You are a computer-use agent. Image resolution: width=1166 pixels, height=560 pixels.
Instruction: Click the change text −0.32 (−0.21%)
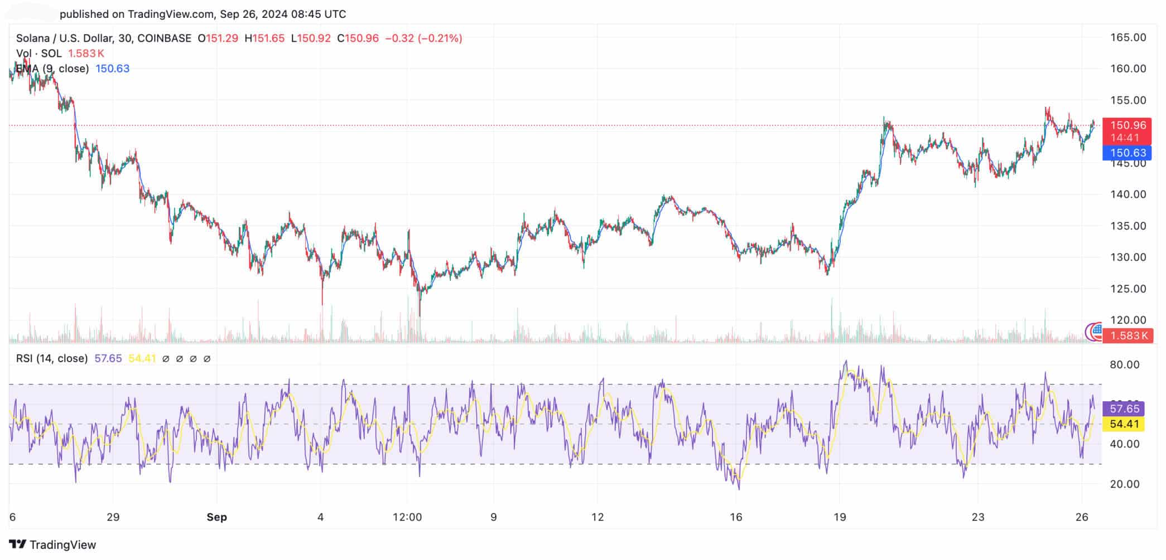click(x=423, y=38)
